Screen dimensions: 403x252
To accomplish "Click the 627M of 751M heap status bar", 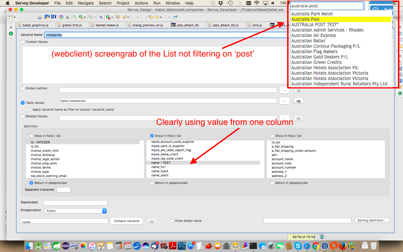I will [304, 237].
